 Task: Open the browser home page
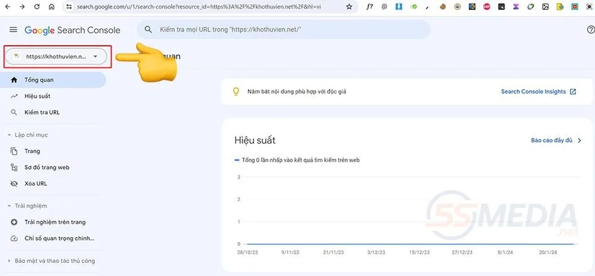click(51, 7)
